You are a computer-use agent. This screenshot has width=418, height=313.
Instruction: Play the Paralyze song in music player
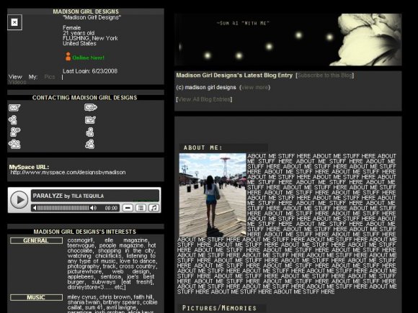(19, 199)
